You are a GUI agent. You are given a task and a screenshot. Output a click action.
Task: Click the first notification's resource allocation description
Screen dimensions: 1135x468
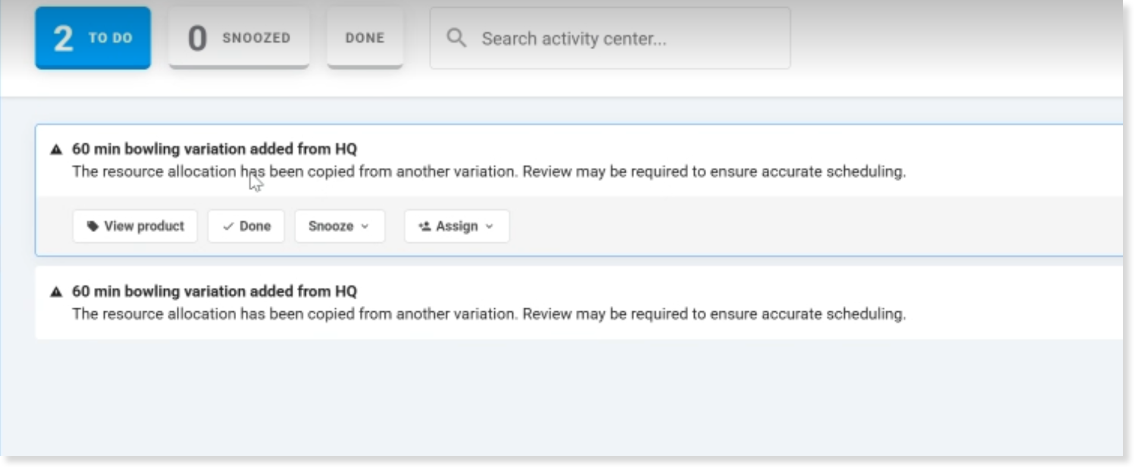click(488, 172)
